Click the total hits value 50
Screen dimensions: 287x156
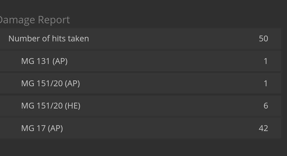coord(263,38)
